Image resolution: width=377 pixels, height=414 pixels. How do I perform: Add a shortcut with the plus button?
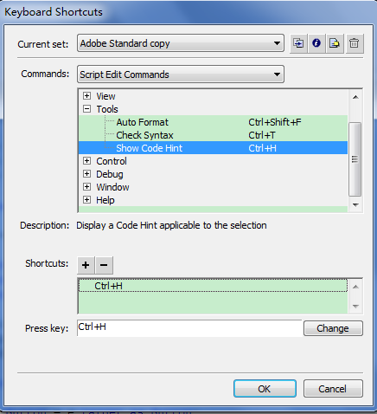click(x=86, y=265)
